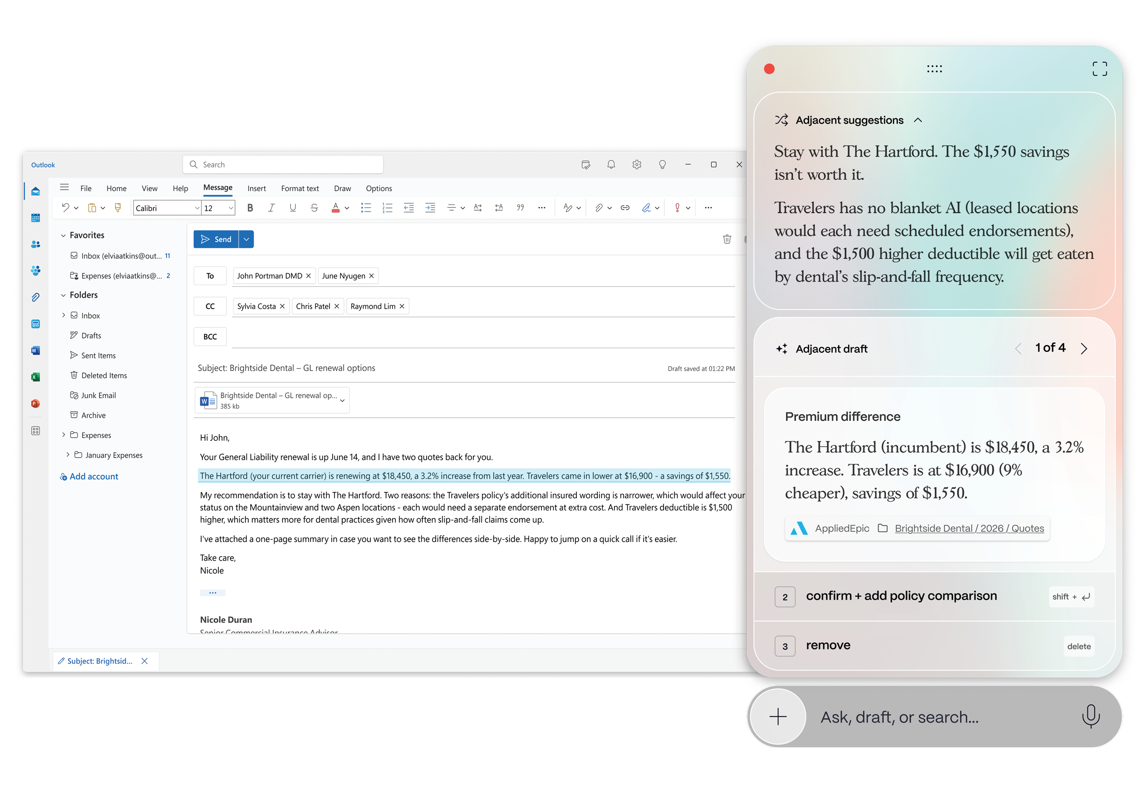Viewport: 1140px width, 785px height.
Task: Toggle the numbered list
Action: click(388, 208)
